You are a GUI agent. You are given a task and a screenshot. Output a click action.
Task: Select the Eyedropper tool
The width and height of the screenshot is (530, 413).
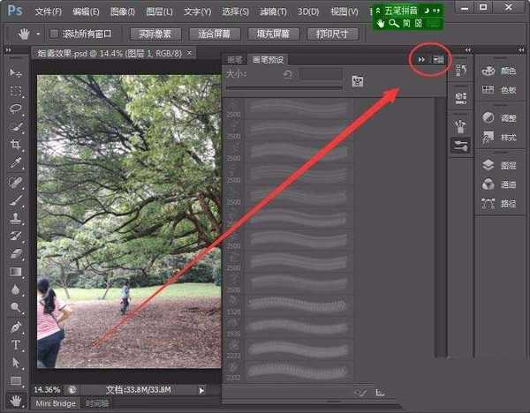point(16,163)
